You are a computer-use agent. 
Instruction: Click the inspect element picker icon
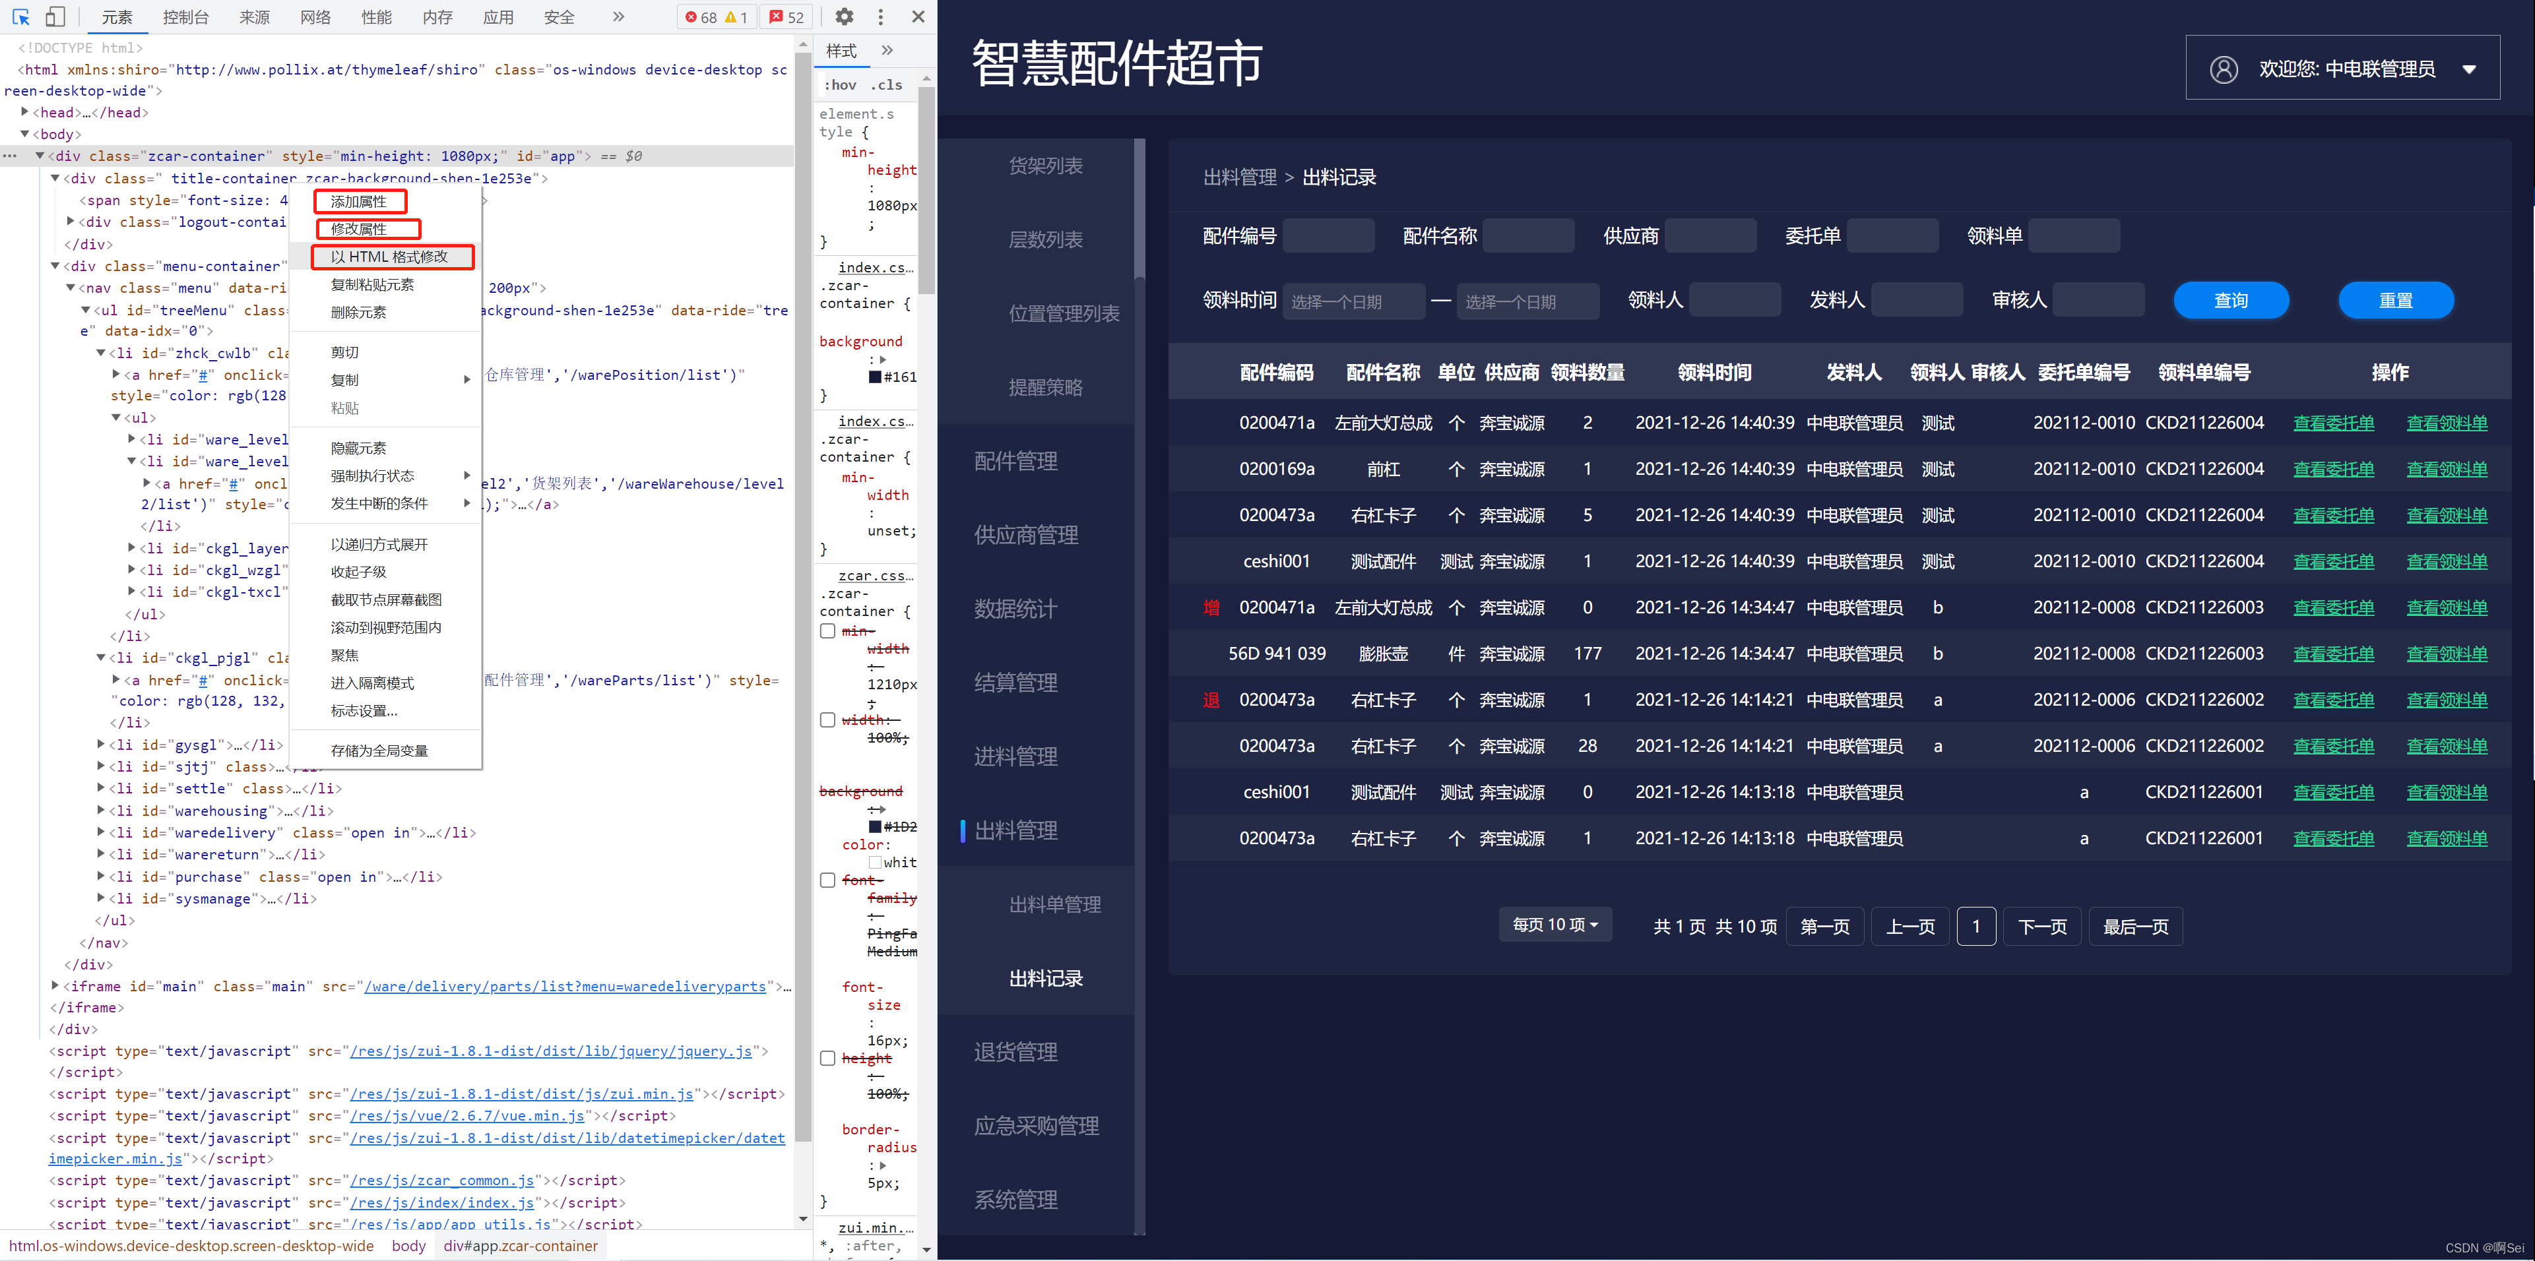tap(20, 16)
